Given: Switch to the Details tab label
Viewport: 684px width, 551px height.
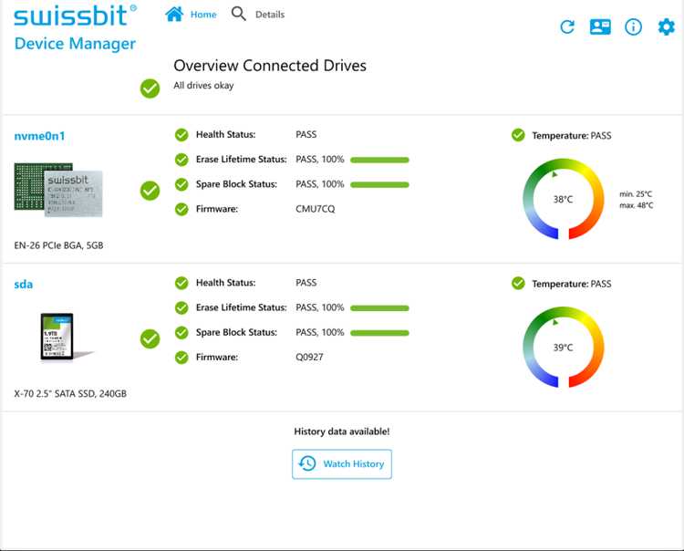Looking at the screenshot, I should [x=270, y=15].
